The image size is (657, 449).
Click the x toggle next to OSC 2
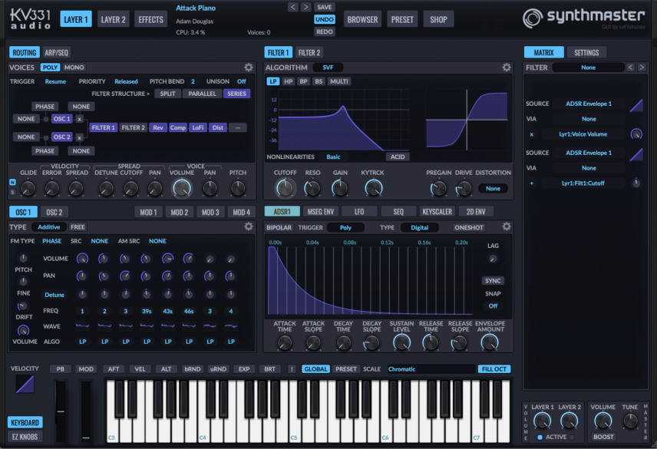coord(79,137)
